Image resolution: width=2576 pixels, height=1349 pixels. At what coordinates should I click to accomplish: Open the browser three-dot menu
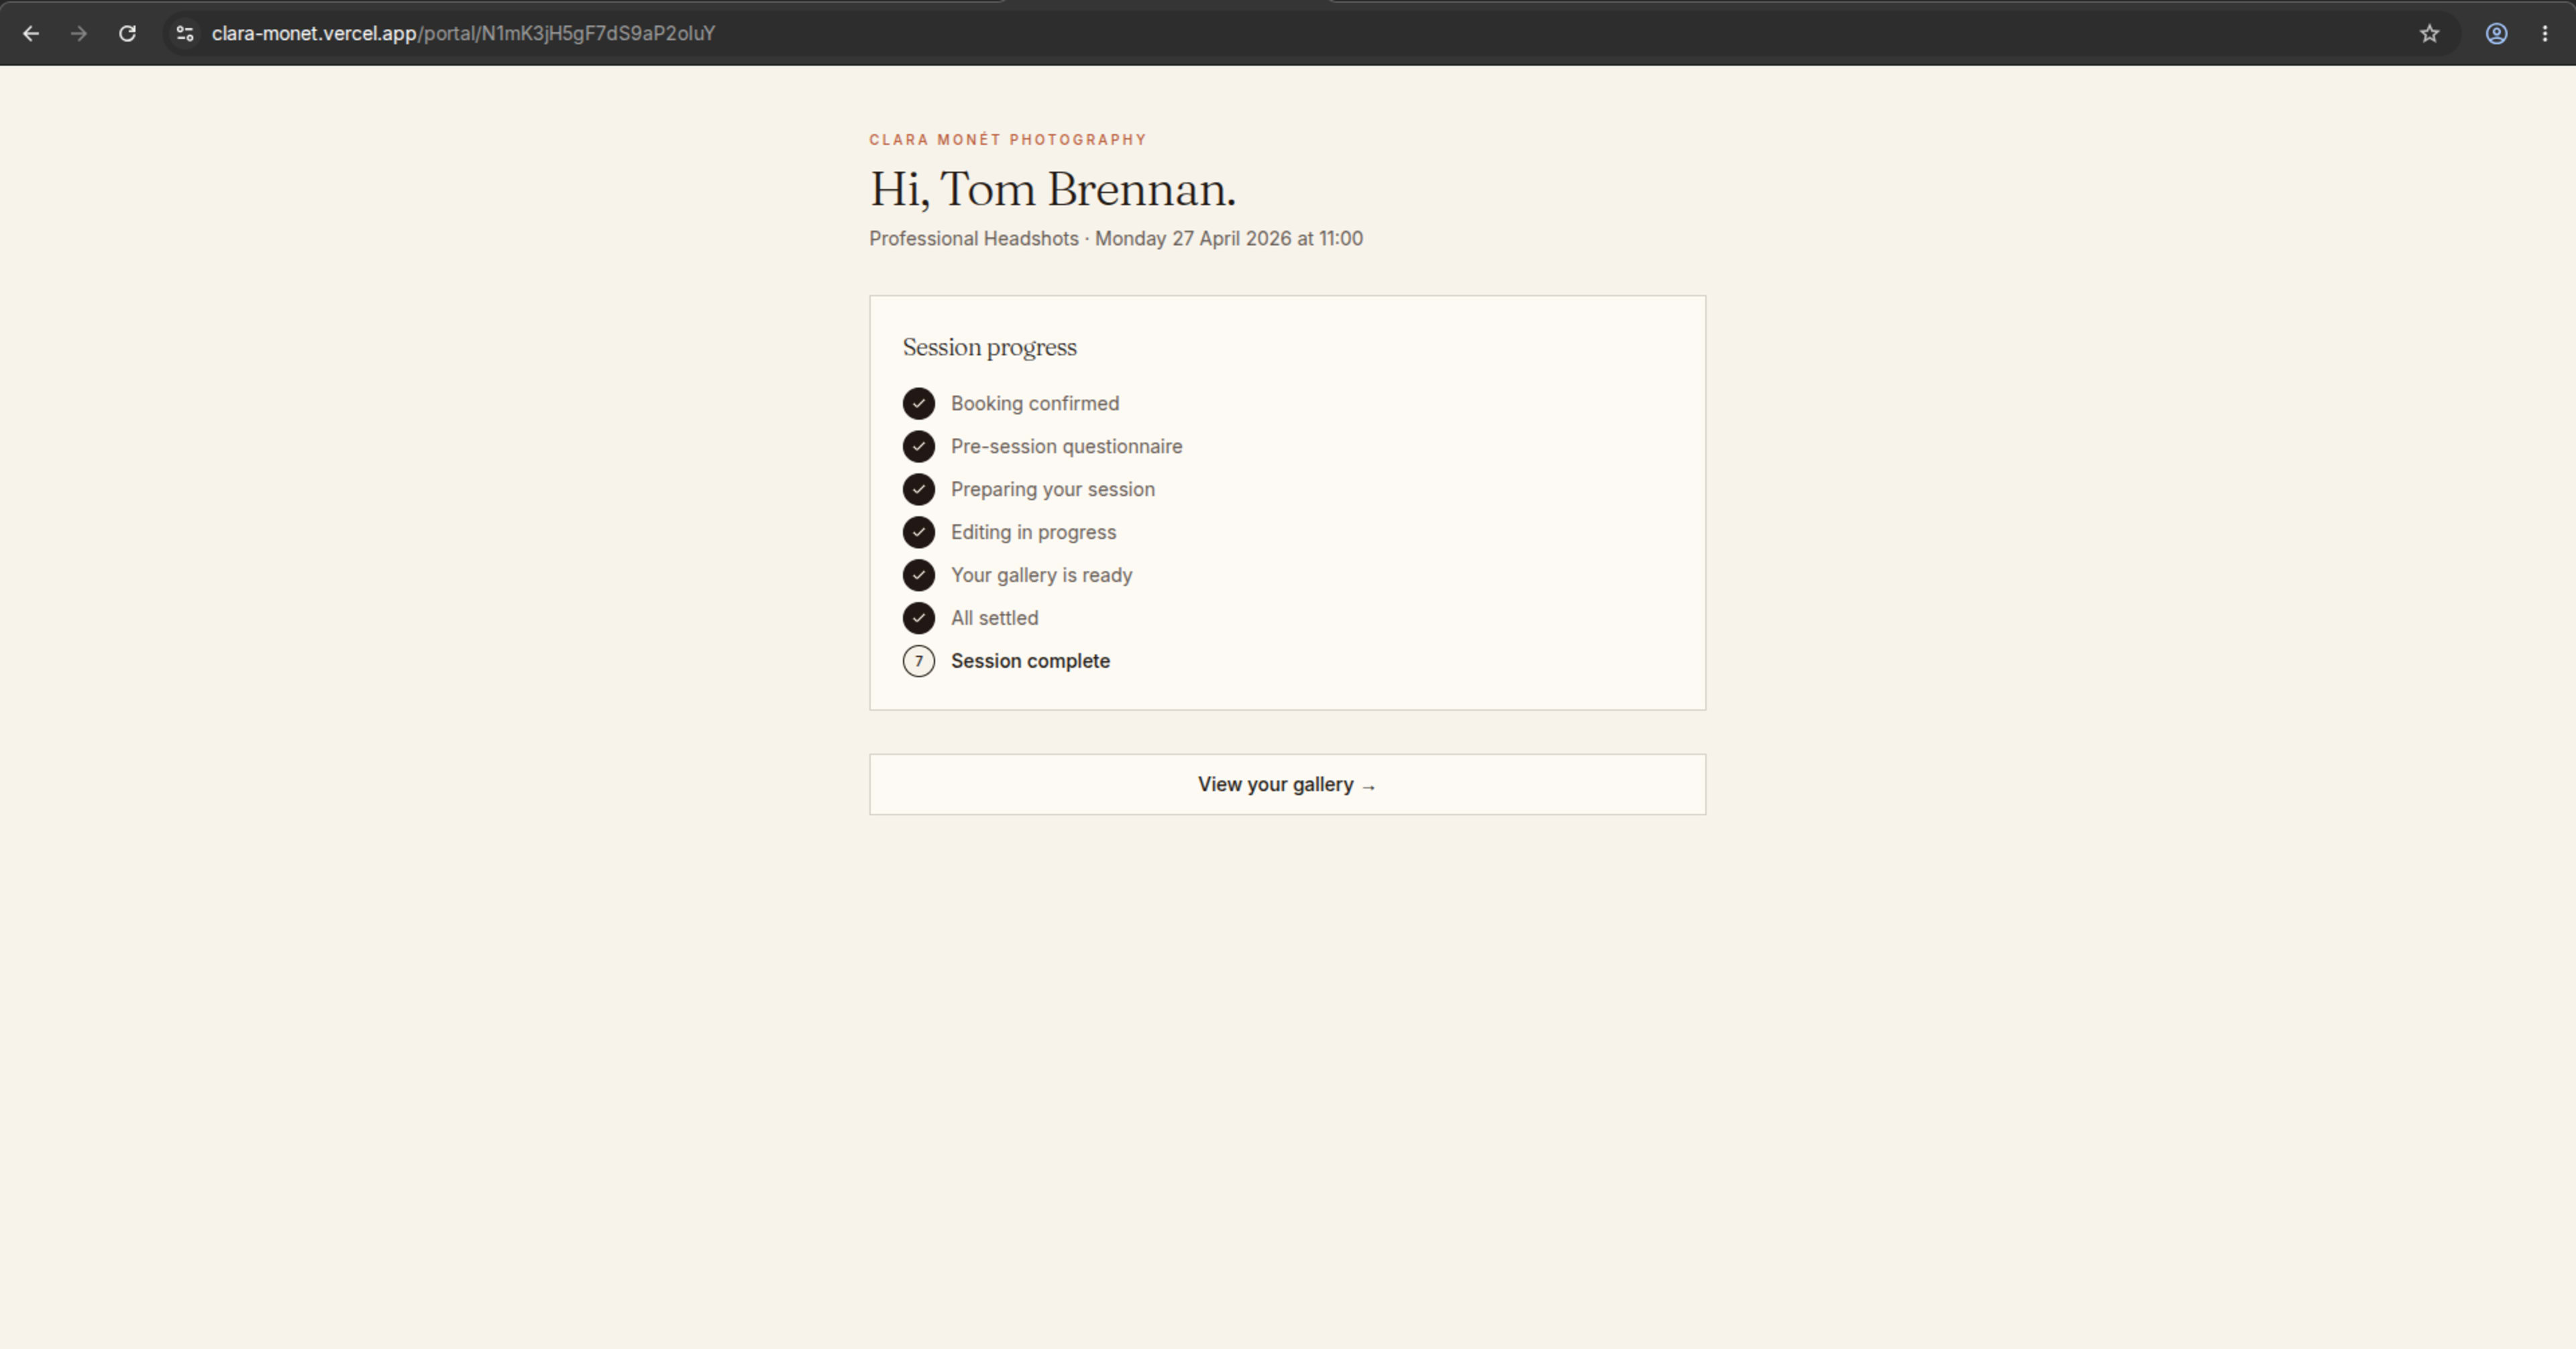pos(2545,34)
